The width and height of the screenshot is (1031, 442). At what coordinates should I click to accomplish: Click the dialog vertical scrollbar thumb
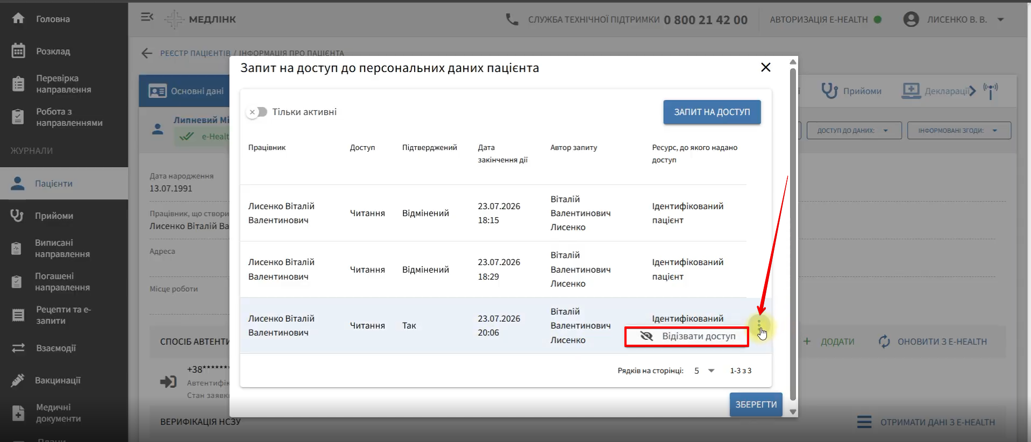pos(793,234)
